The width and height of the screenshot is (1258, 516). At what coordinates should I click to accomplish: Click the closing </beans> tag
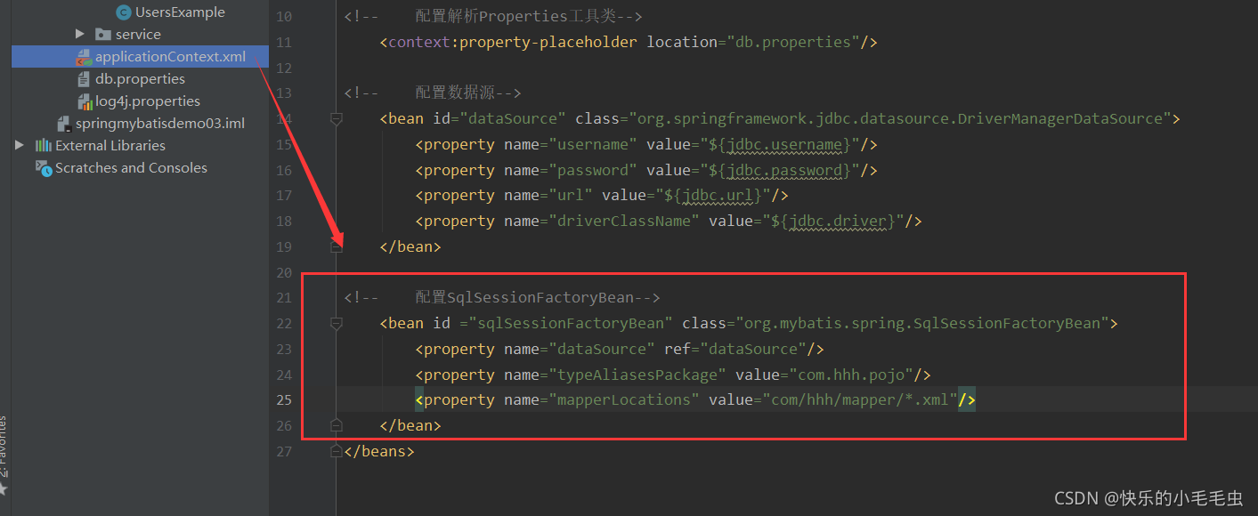(379, 451)
